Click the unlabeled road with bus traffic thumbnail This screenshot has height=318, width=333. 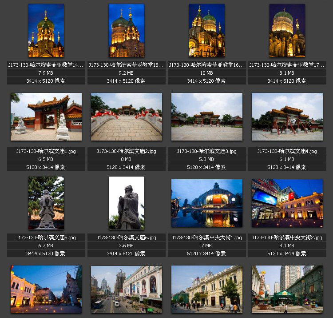(127, 289)
